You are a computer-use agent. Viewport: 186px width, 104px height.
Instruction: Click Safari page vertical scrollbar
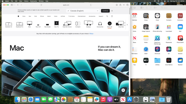tap(130, 11)
